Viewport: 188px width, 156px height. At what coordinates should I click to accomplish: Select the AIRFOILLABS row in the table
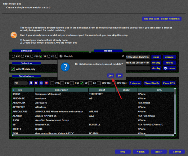pyautogui.click(x=22, y=111)
